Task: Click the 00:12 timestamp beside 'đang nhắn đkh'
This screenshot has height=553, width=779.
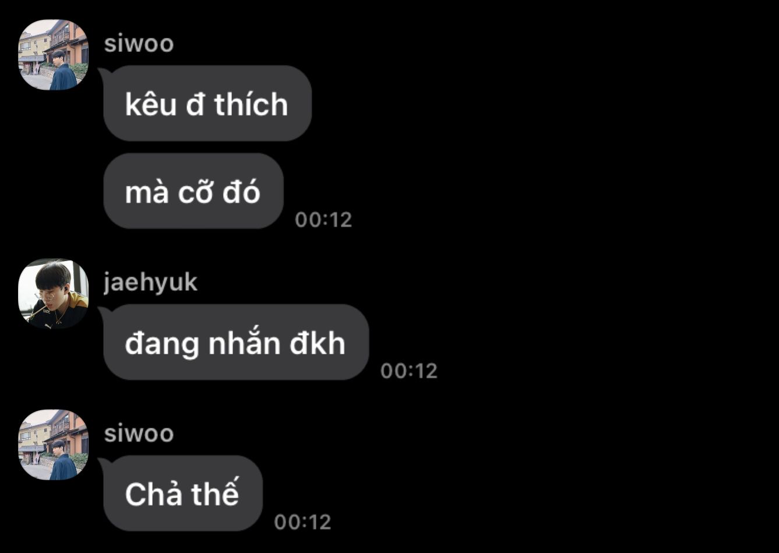Action: coord(409,371)
